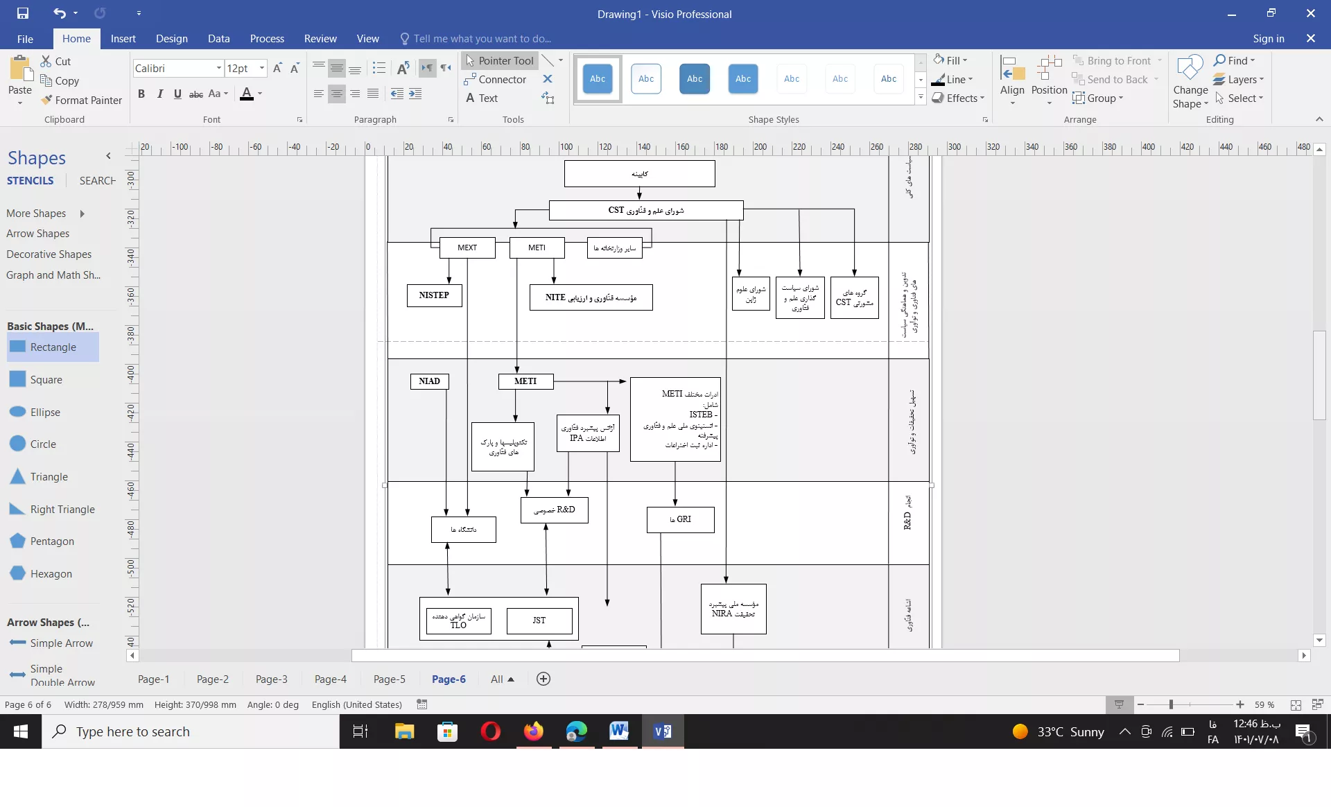This screenshot has width=1331, height=807.
Task: Open the Fill dropdown
Action: tap(950, 60)
